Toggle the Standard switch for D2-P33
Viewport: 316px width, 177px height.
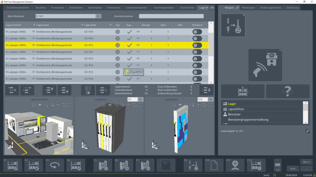197,59
